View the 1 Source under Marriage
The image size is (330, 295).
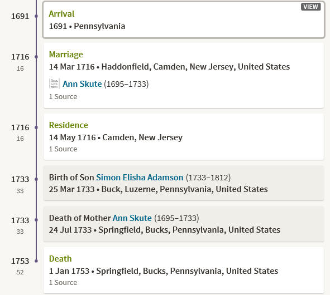tap(63, 96)
